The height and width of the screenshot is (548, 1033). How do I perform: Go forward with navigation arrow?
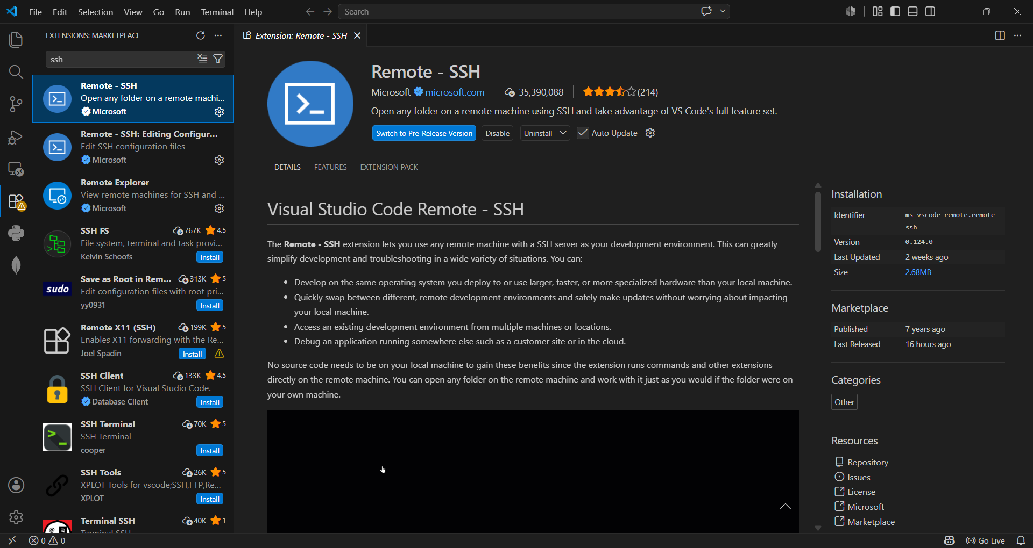coord(328,11)
